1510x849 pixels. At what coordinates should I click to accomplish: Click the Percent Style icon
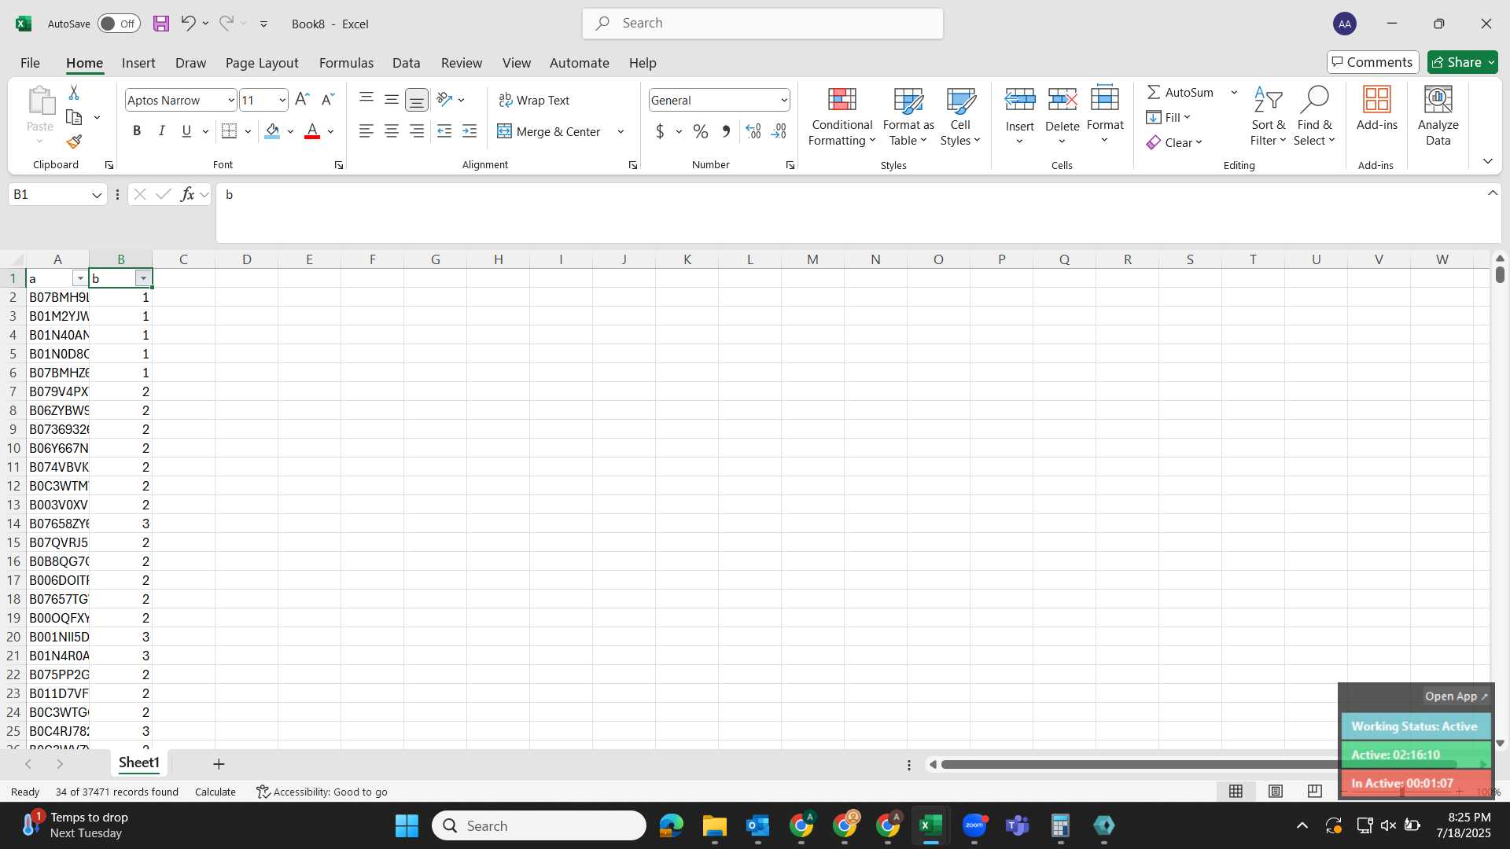pyautogui.click(x=700, y=131)
